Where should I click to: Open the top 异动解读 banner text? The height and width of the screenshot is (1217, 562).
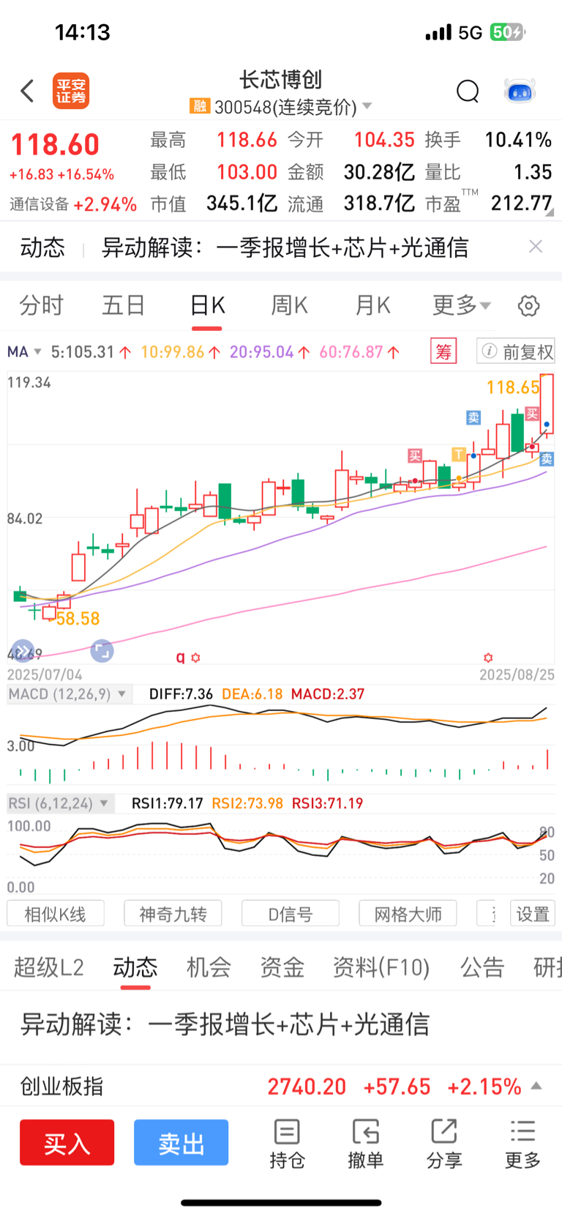tap(285, 247)
